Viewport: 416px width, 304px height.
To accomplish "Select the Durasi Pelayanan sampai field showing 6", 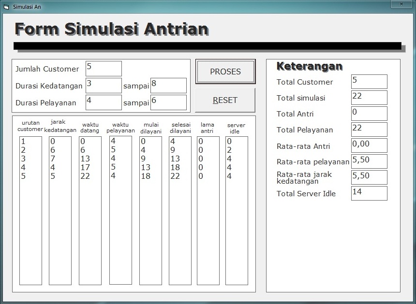I will click(x=167, y=102).
